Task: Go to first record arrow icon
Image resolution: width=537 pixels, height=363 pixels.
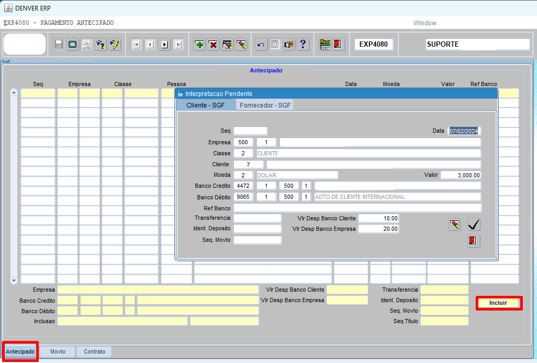Action: click(x=136, y=44)
